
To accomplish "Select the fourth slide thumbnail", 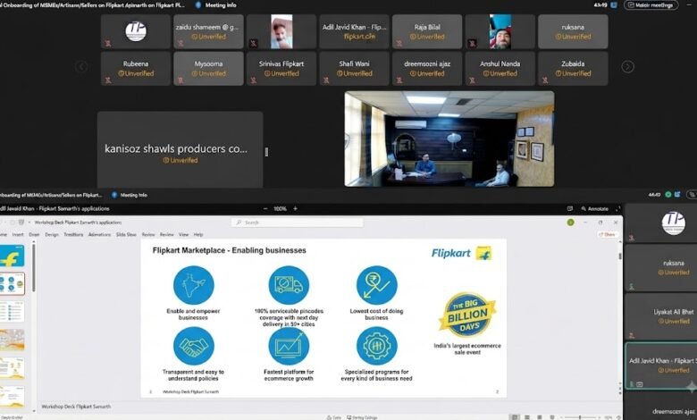I will tap(12, 340).
